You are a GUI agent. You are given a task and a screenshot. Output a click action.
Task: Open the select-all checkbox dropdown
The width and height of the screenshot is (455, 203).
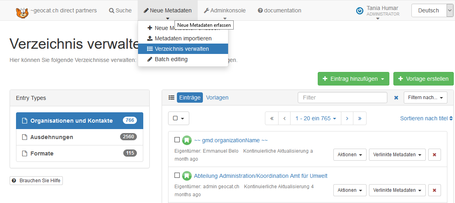click(179, 118)
